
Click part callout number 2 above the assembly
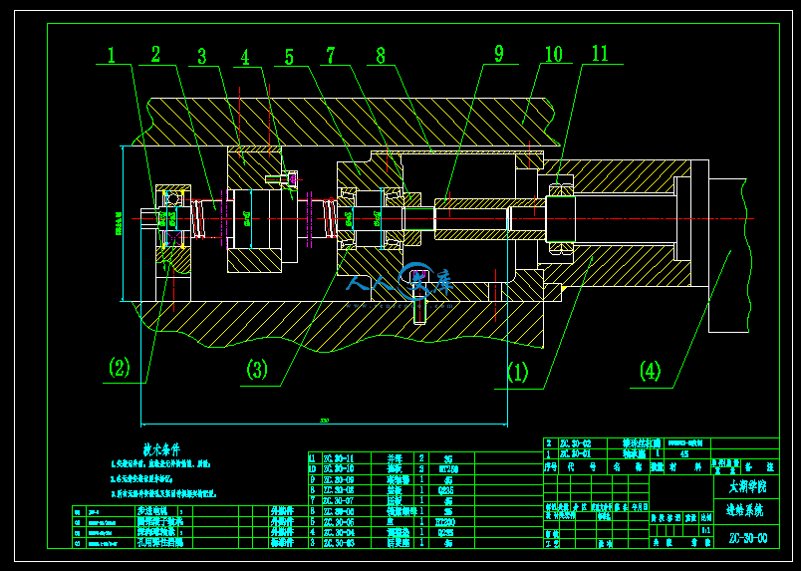point(155,55)
